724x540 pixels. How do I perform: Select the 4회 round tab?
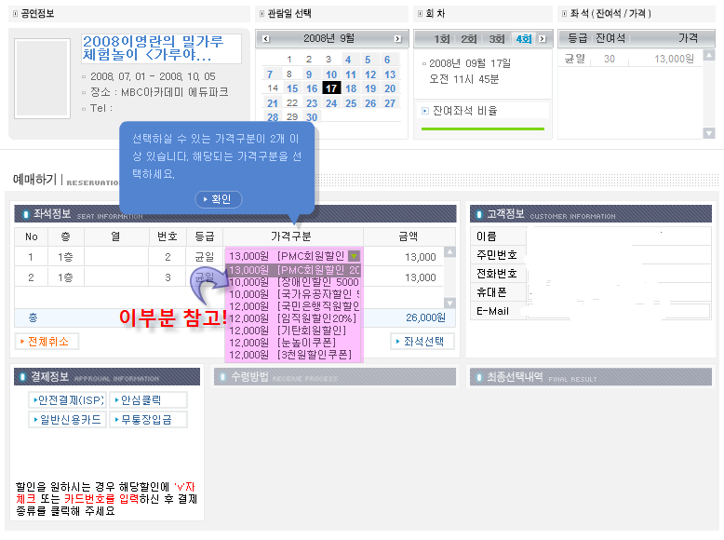[x=524, y=39]
